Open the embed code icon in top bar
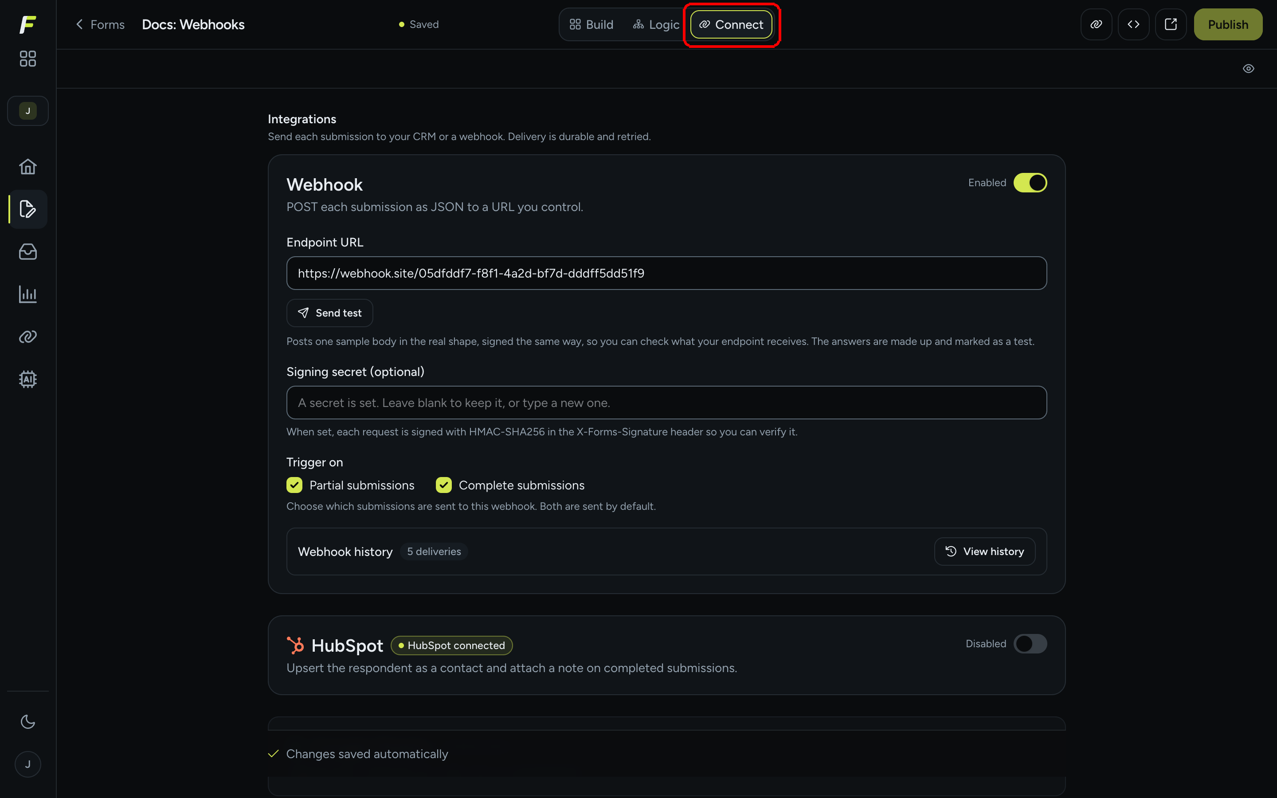The height and width of the screenshot is (798, 1277). (x=1133, y=24)
